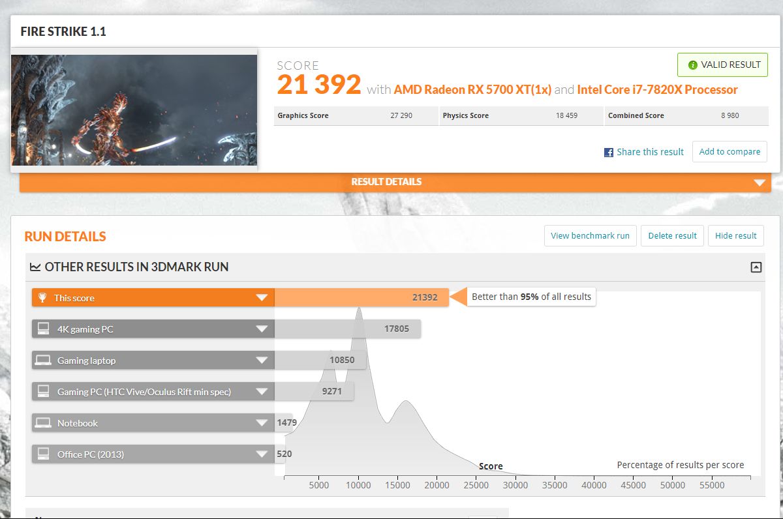Image resolution: width=783 pixels, height=519 pixels.
Task: Collapse the Other Results in 3DMark Run panel
Action: tap(756, 267)
